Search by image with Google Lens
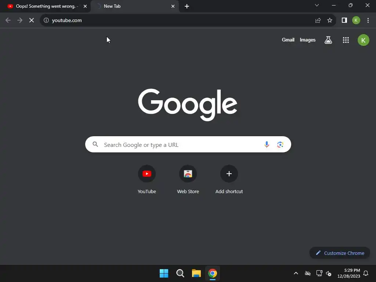Image resolution: width=376 pixels, height=282 pixels. click(280, 144)
